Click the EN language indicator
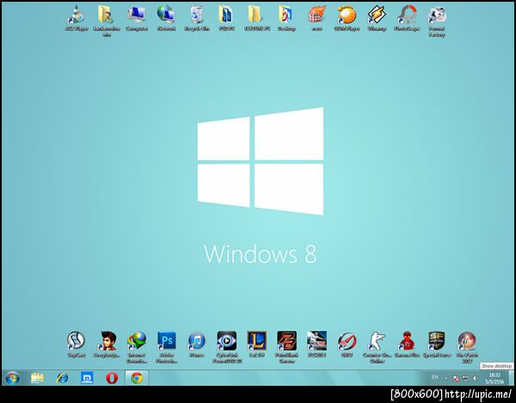The height and width of the screenshot is (403, 516). point(435,377)
